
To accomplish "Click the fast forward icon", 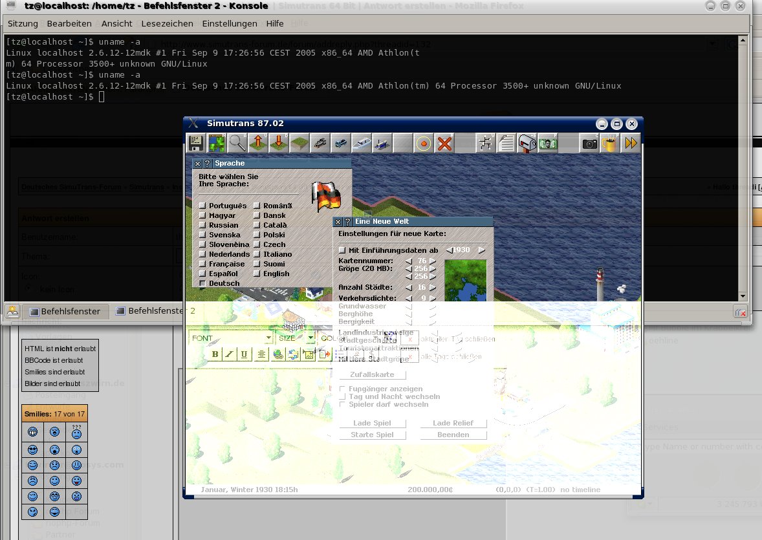I will point(631,144).
